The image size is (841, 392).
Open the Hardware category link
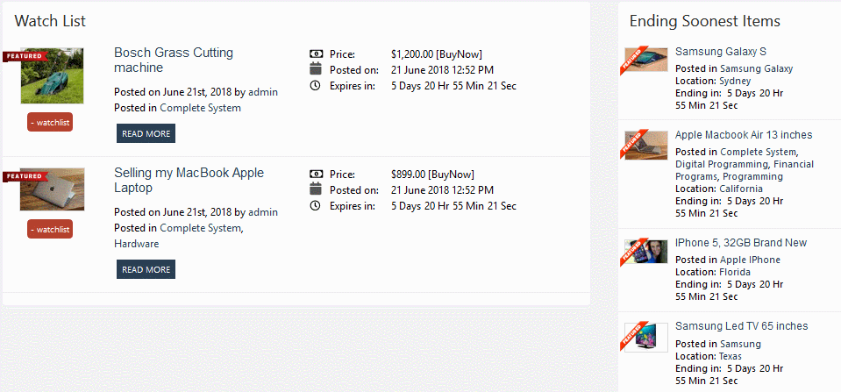[137, 244]
